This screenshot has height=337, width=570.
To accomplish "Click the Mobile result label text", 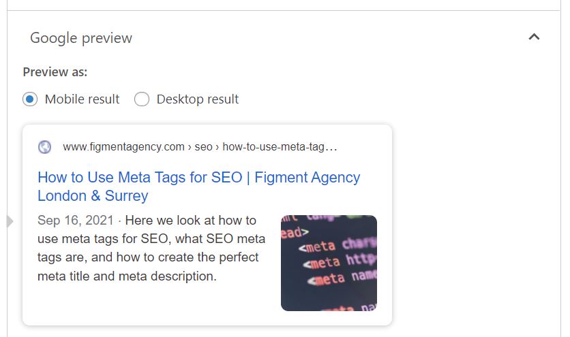I will click(x=82, y=99).
